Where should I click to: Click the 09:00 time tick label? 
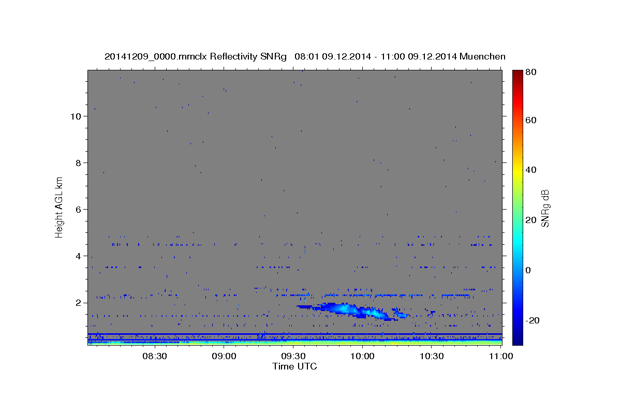click(224, 356)
